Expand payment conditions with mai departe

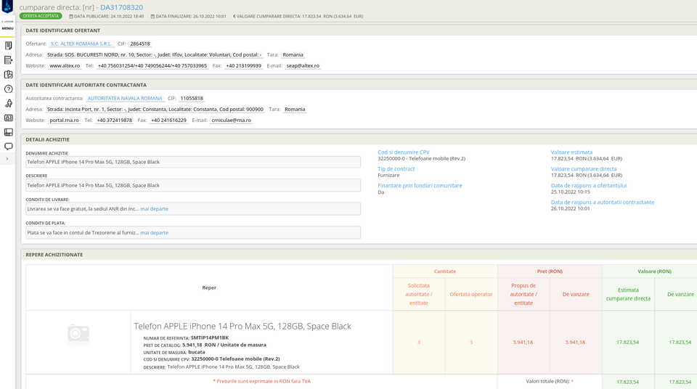pos(154,232)
